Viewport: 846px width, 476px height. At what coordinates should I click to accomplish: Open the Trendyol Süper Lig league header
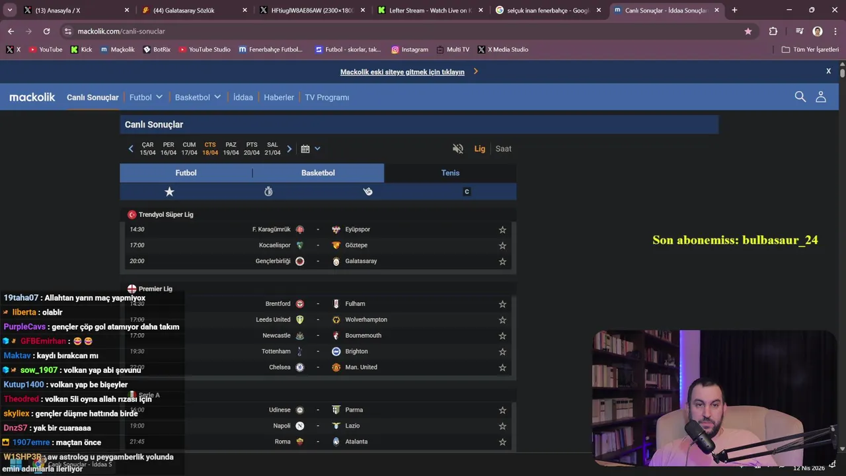click(166, 215)
